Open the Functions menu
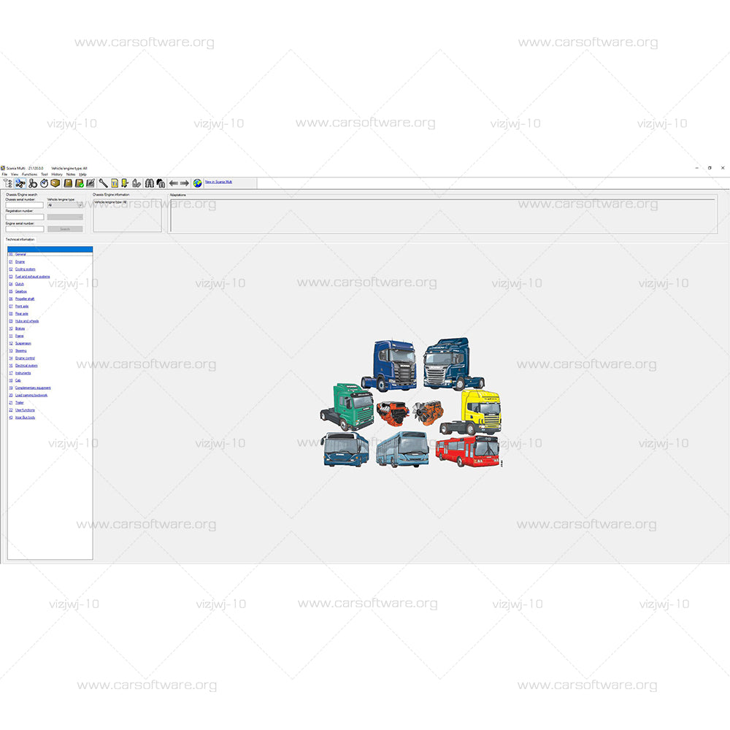The width and height of the screenshot is (730, 730). pyautogui.click(x=30, y=174)
